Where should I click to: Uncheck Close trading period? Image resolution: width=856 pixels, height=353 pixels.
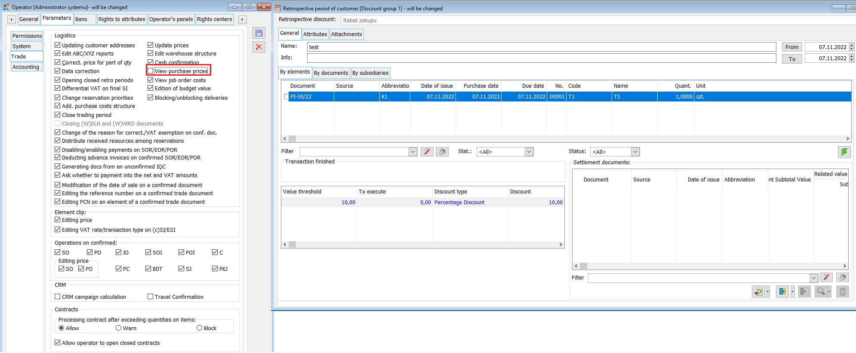[57, 115]
